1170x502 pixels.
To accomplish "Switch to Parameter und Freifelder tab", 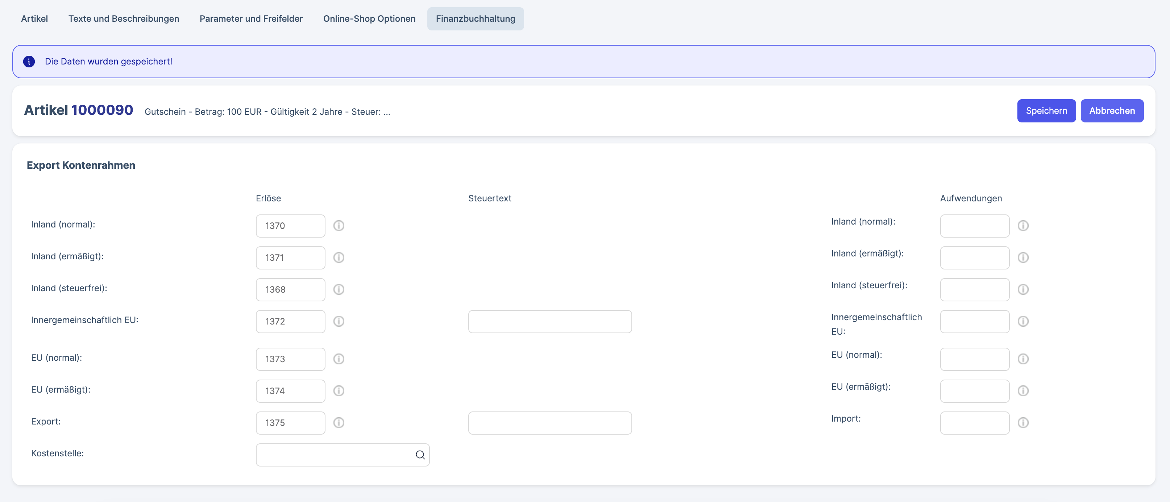I will (251, 18).
